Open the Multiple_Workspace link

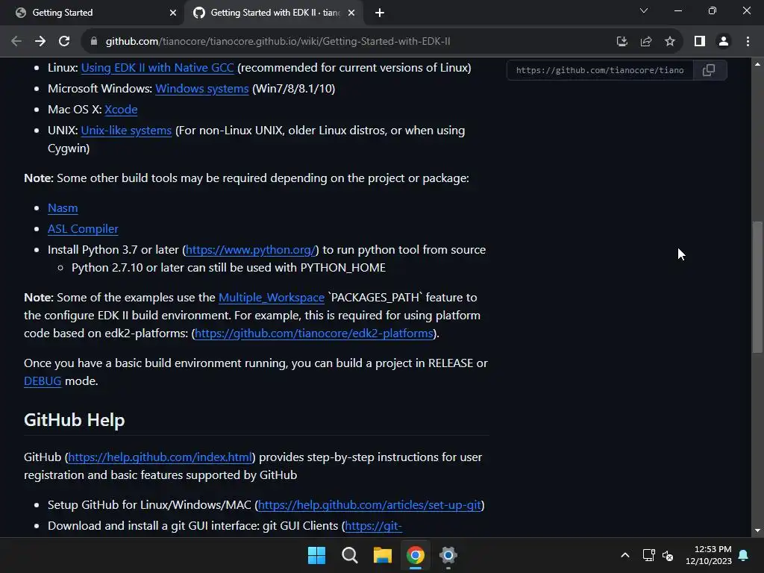point(272,298)
